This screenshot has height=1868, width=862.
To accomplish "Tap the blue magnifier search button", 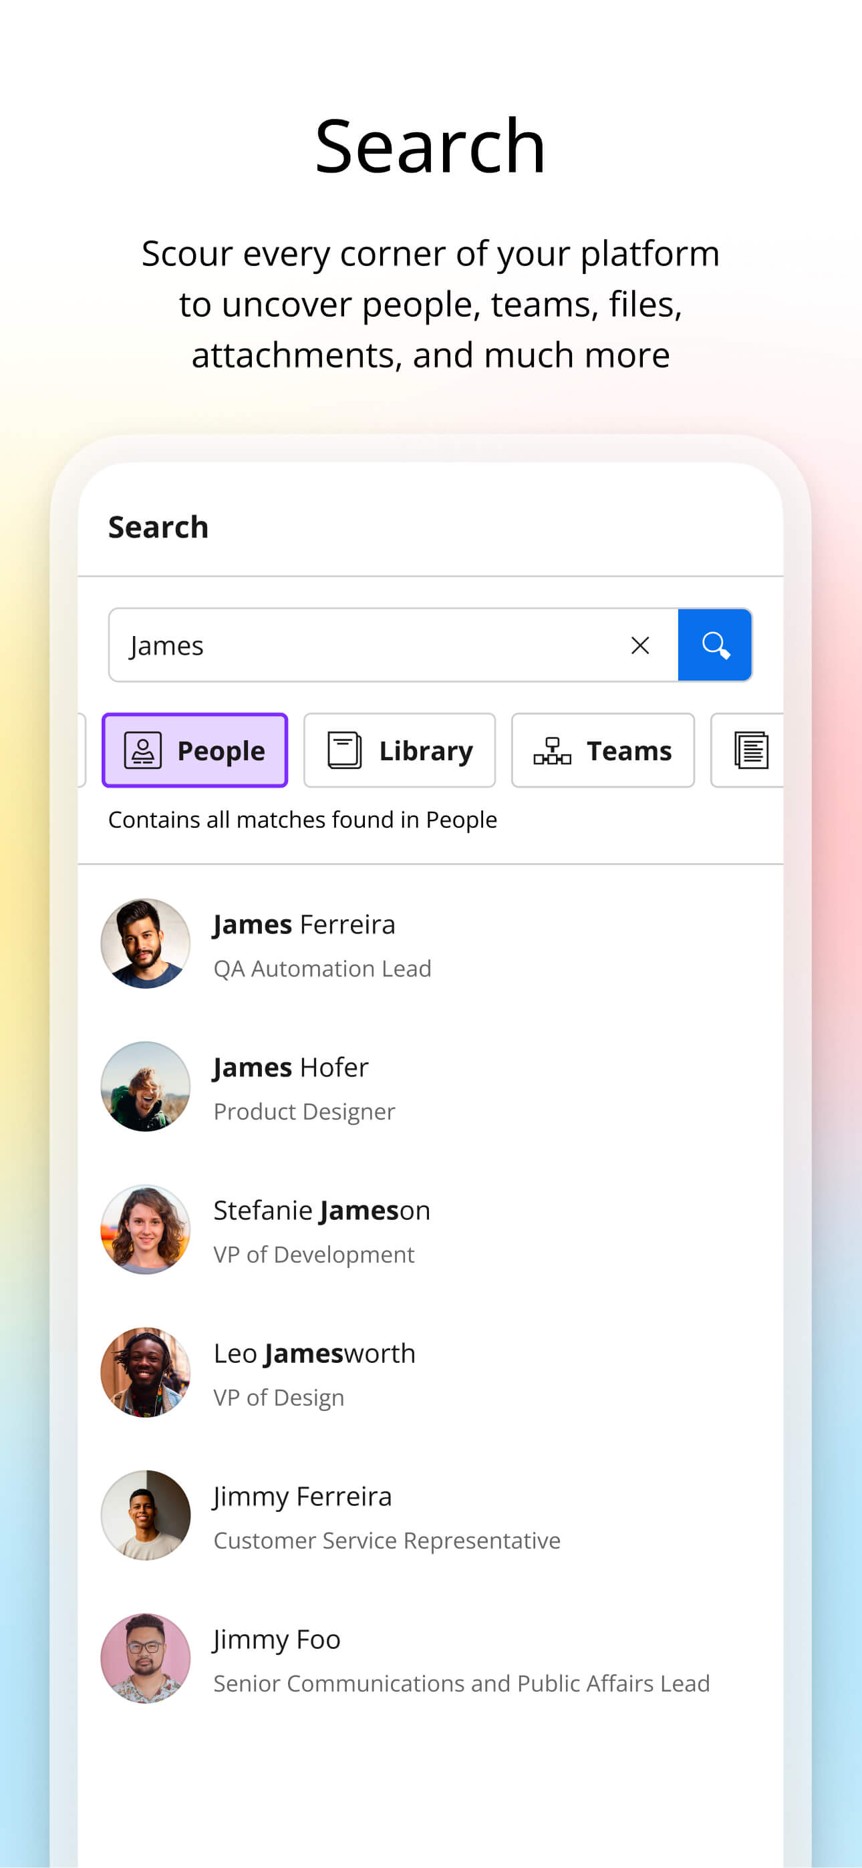I will (715, 645).
